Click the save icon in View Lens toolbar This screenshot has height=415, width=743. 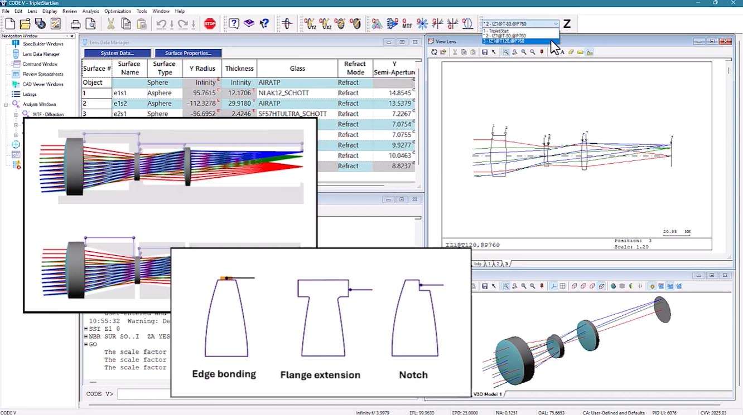(485, 52)
